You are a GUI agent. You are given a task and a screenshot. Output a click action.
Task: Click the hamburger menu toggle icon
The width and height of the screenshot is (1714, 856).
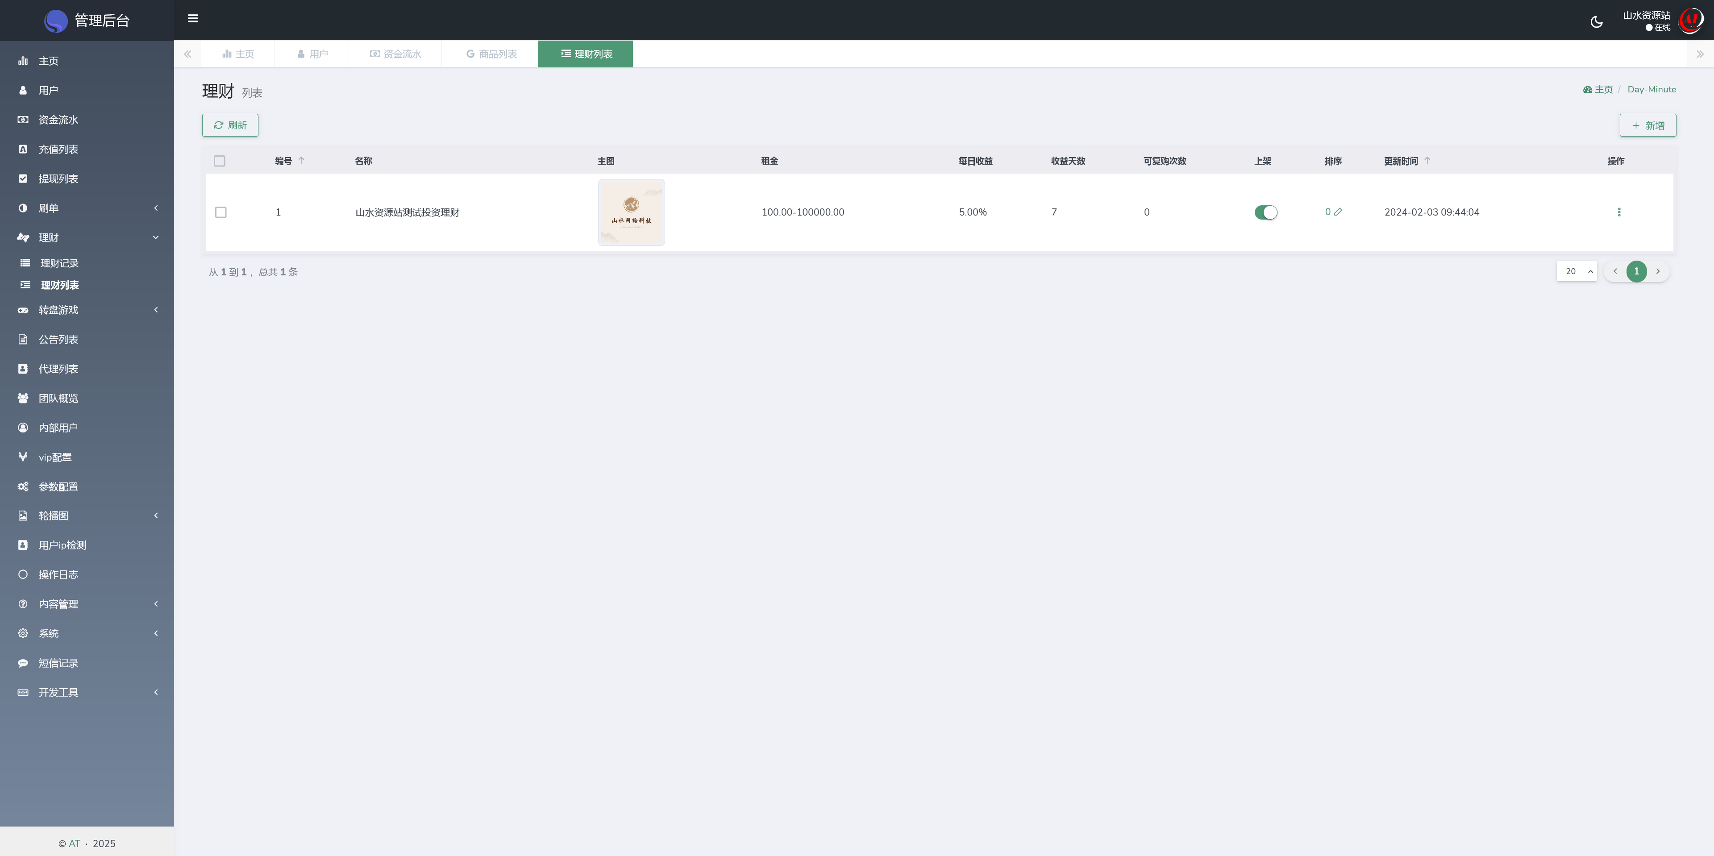(x=193, y=19)
